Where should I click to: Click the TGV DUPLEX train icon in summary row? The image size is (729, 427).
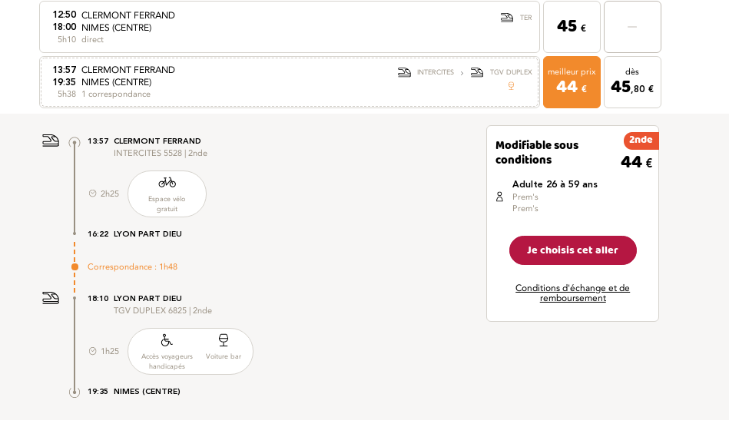477,72
